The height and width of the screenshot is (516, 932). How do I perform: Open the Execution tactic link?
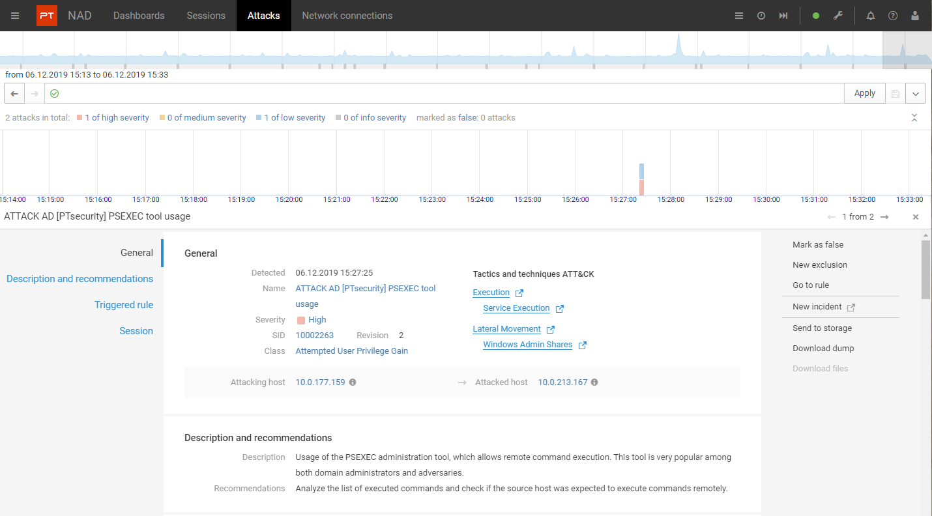point(491,293)
